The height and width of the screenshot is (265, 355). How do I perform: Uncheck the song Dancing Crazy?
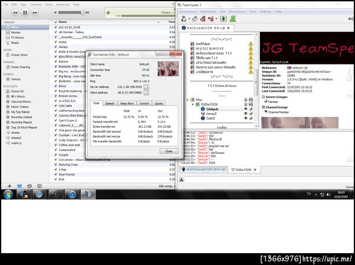pos(56,164)
